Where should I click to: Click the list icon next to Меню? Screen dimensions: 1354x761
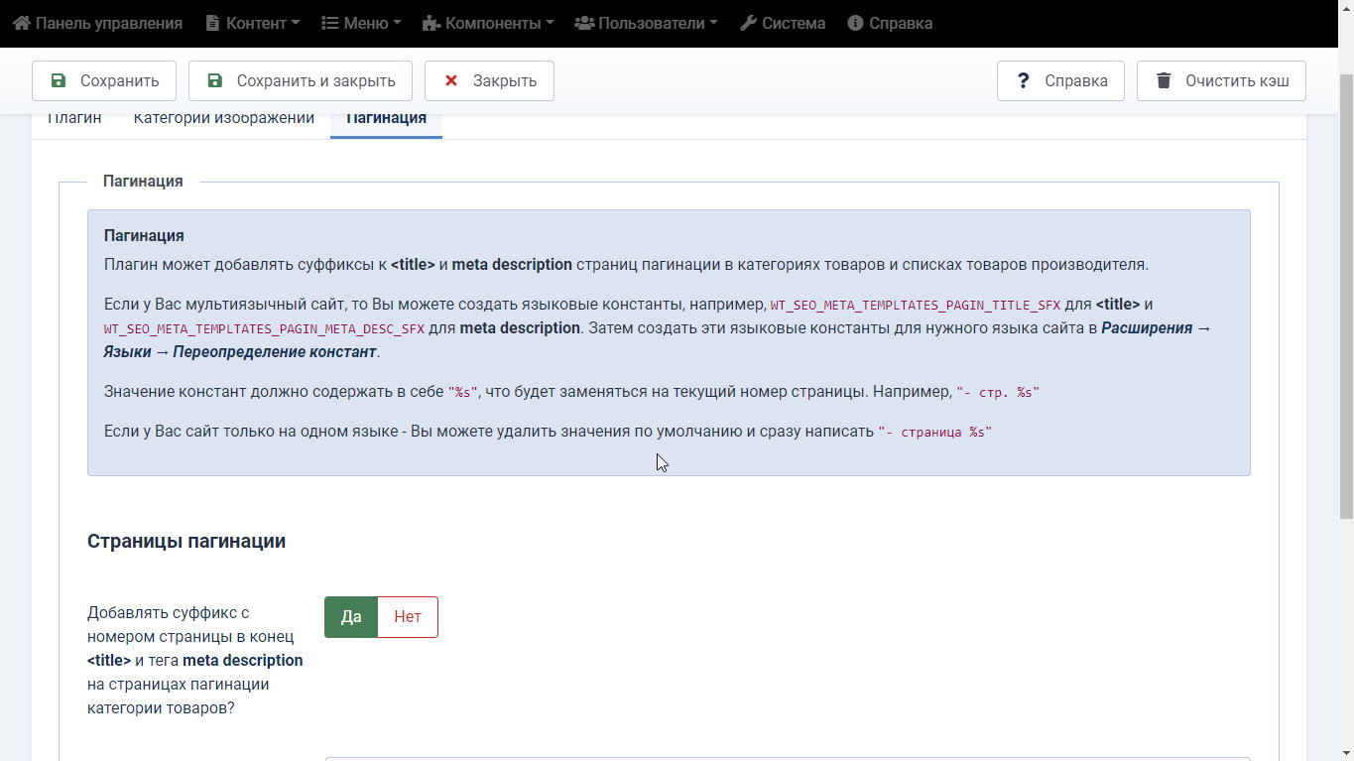[x=330, y=23]
